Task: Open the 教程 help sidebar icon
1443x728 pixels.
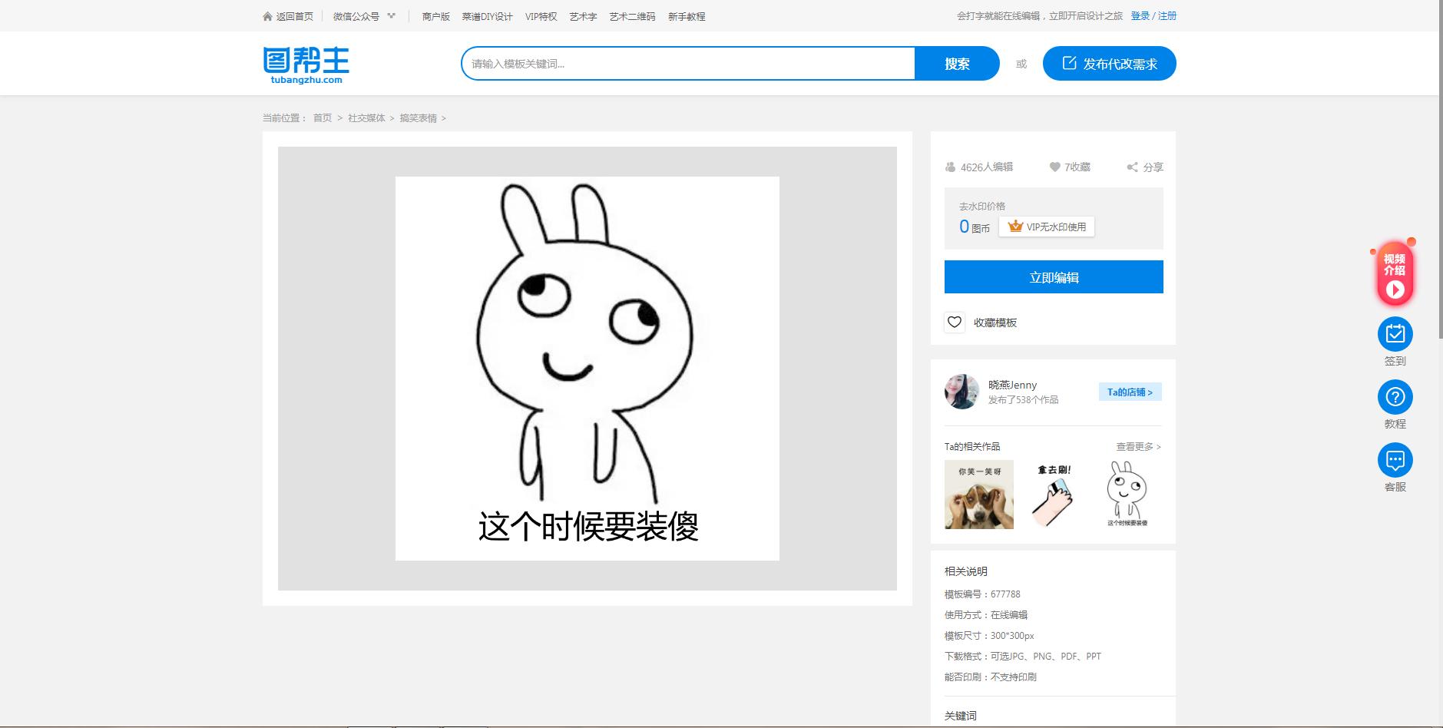Action: tap(1395, 399)
